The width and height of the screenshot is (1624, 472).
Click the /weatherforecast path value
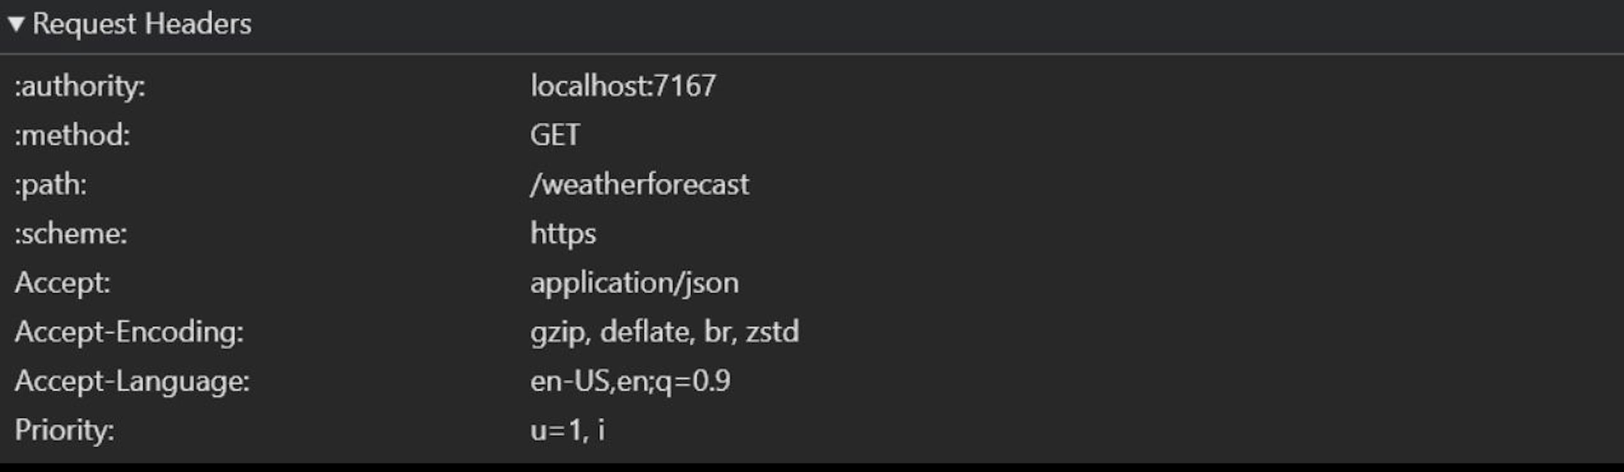639,185
